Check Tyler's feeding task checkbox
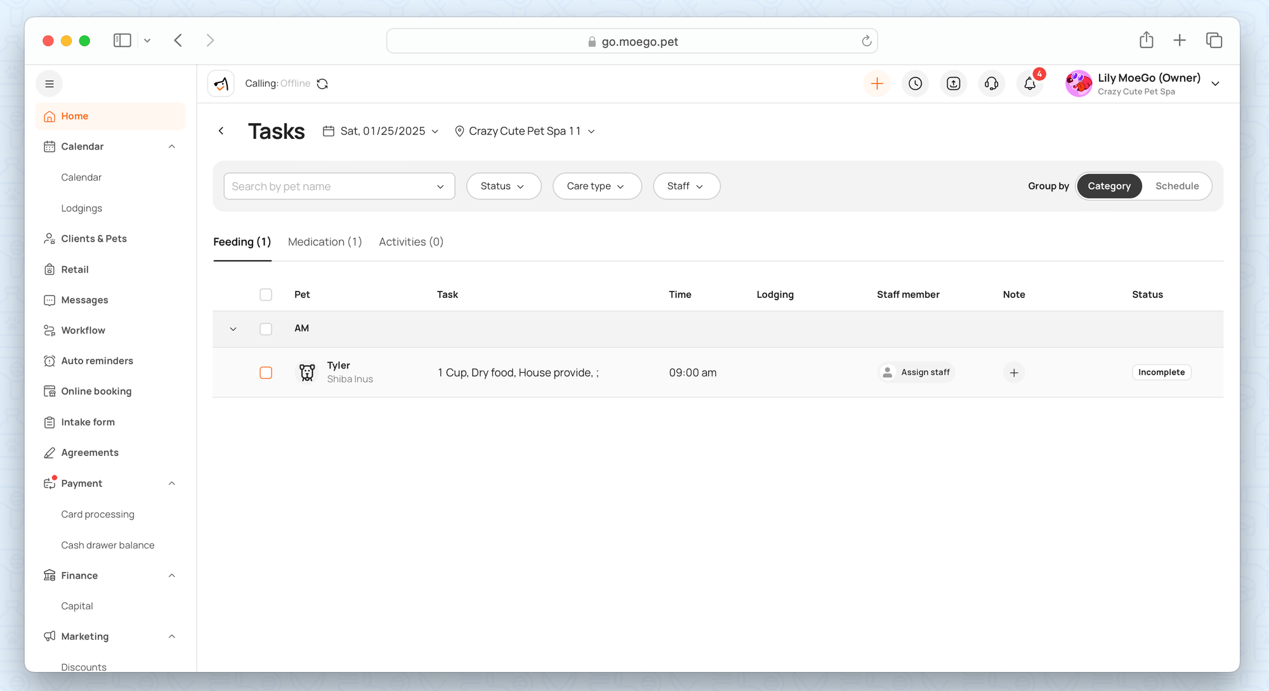Screen dimensions: 1269x691 tap(266, 373)
